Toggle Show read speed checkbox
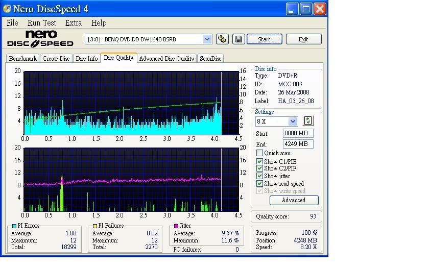Screen dimensions: 429x268 coord(259,183)
